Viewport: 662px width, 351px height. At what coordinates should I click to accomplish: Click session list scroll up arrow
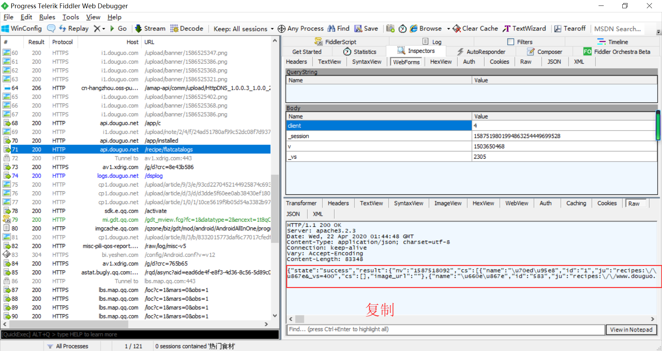(275, 41)
